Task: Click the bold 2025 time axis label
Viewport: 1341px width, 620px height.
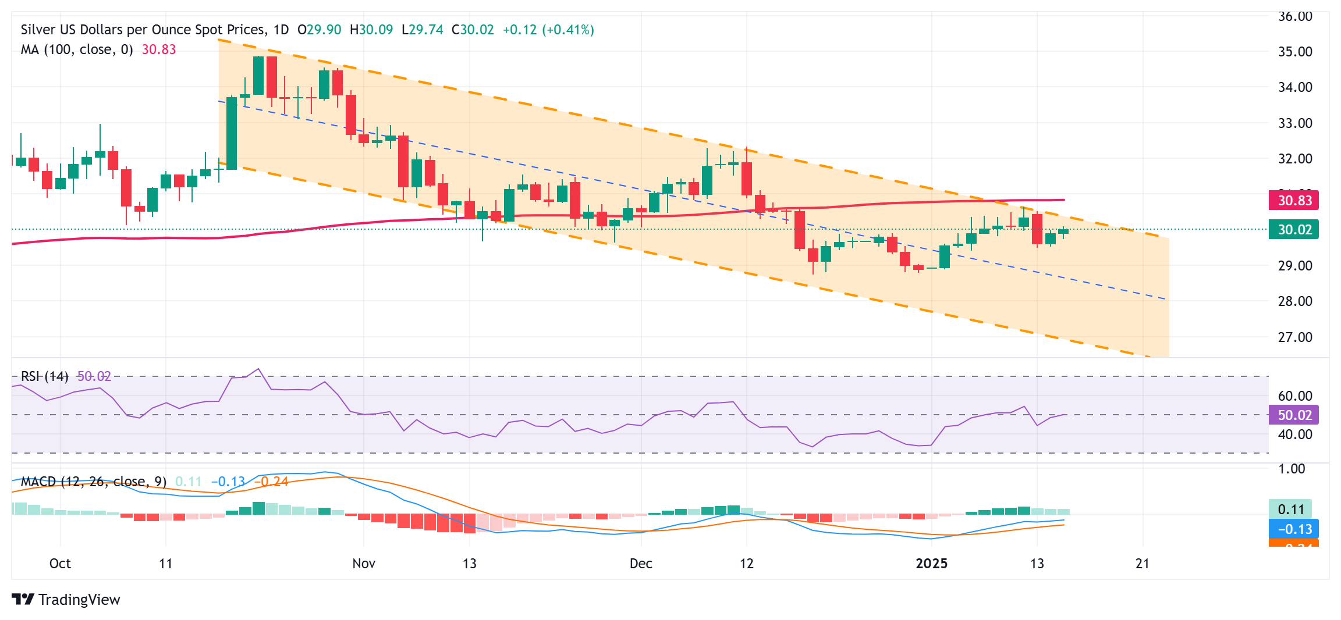Action: pyautogui.click(x=931, y=564)
